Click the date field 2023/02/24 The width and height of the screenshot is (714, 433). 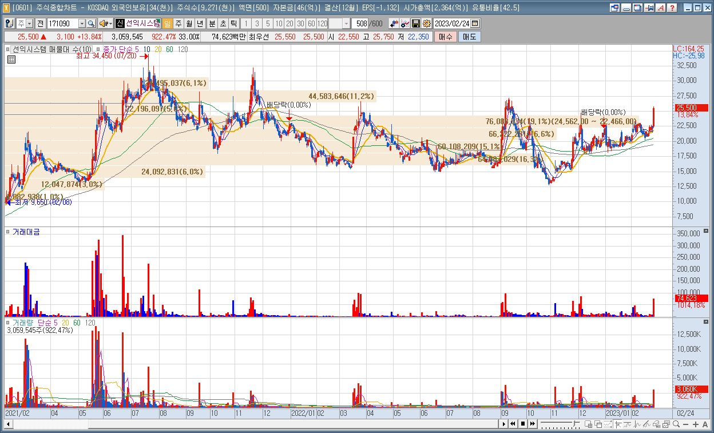tap(452, 23)
